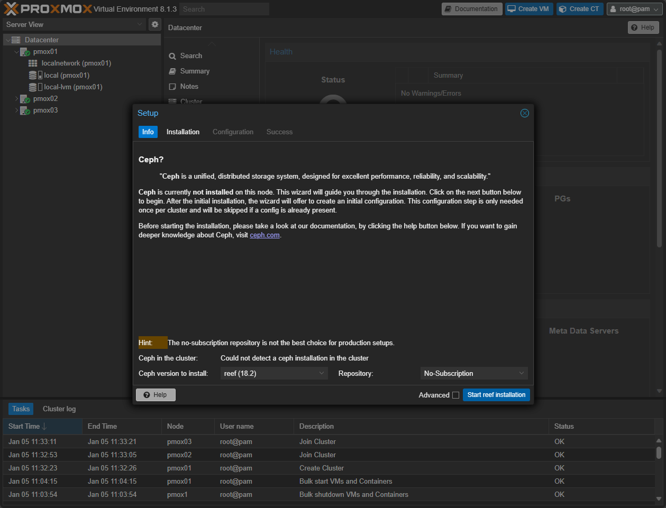
Task: Click the pmox03 node icon
Action: (x=25, y=110)
